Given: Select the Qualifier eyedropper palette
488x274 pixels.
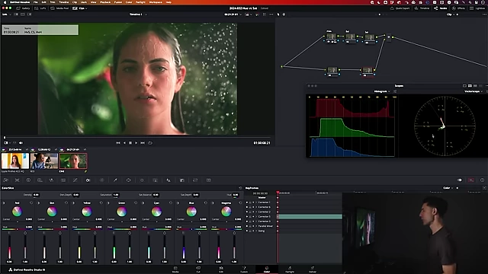Looking at the screenshot, I should point(115,180).
